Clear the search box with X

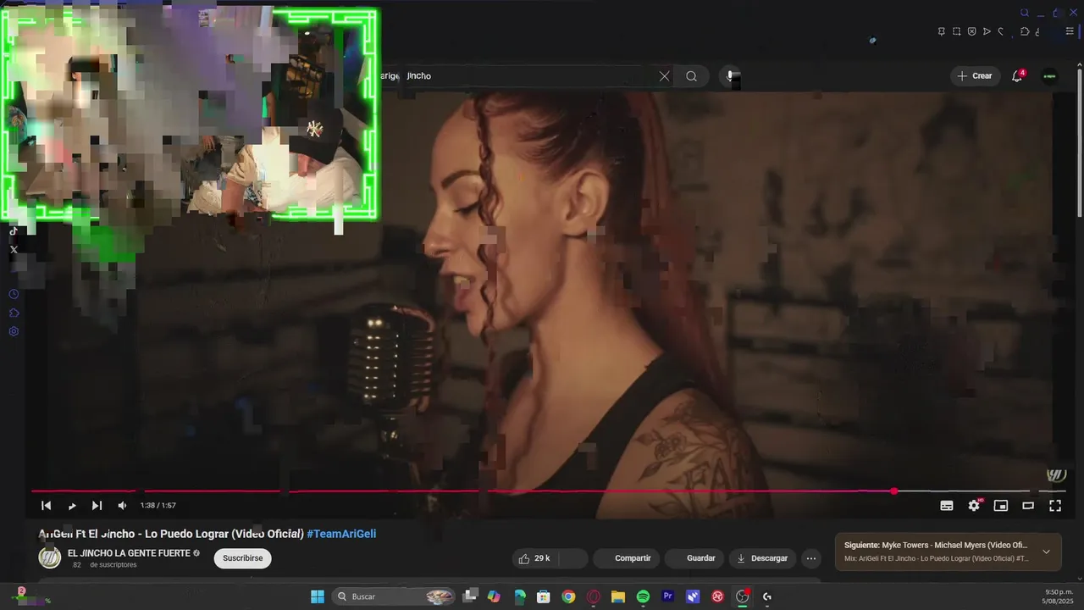[664, 76]
